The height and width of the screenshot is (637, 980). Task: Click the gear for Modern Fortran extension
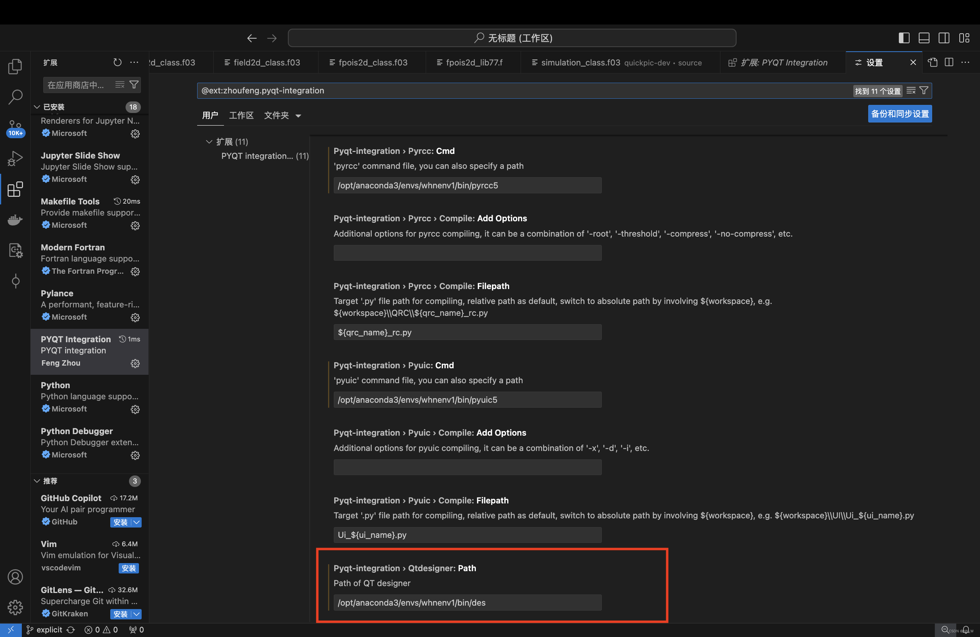tap(135, 271)
